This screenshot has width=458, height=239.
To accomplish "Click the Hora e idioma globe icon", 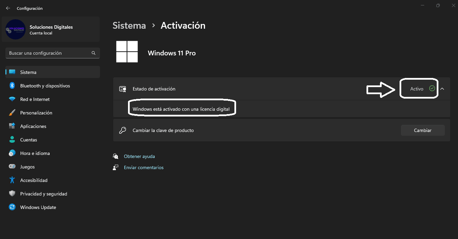I will point(12,153).
